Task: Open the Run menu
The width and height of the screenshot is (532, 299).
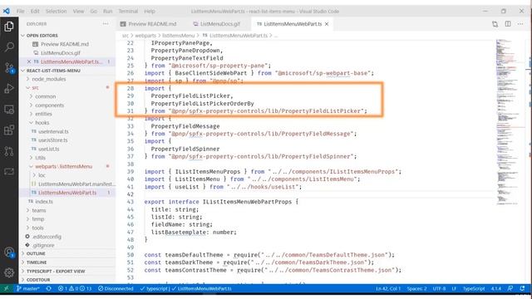Action: (x=107, y=11)
